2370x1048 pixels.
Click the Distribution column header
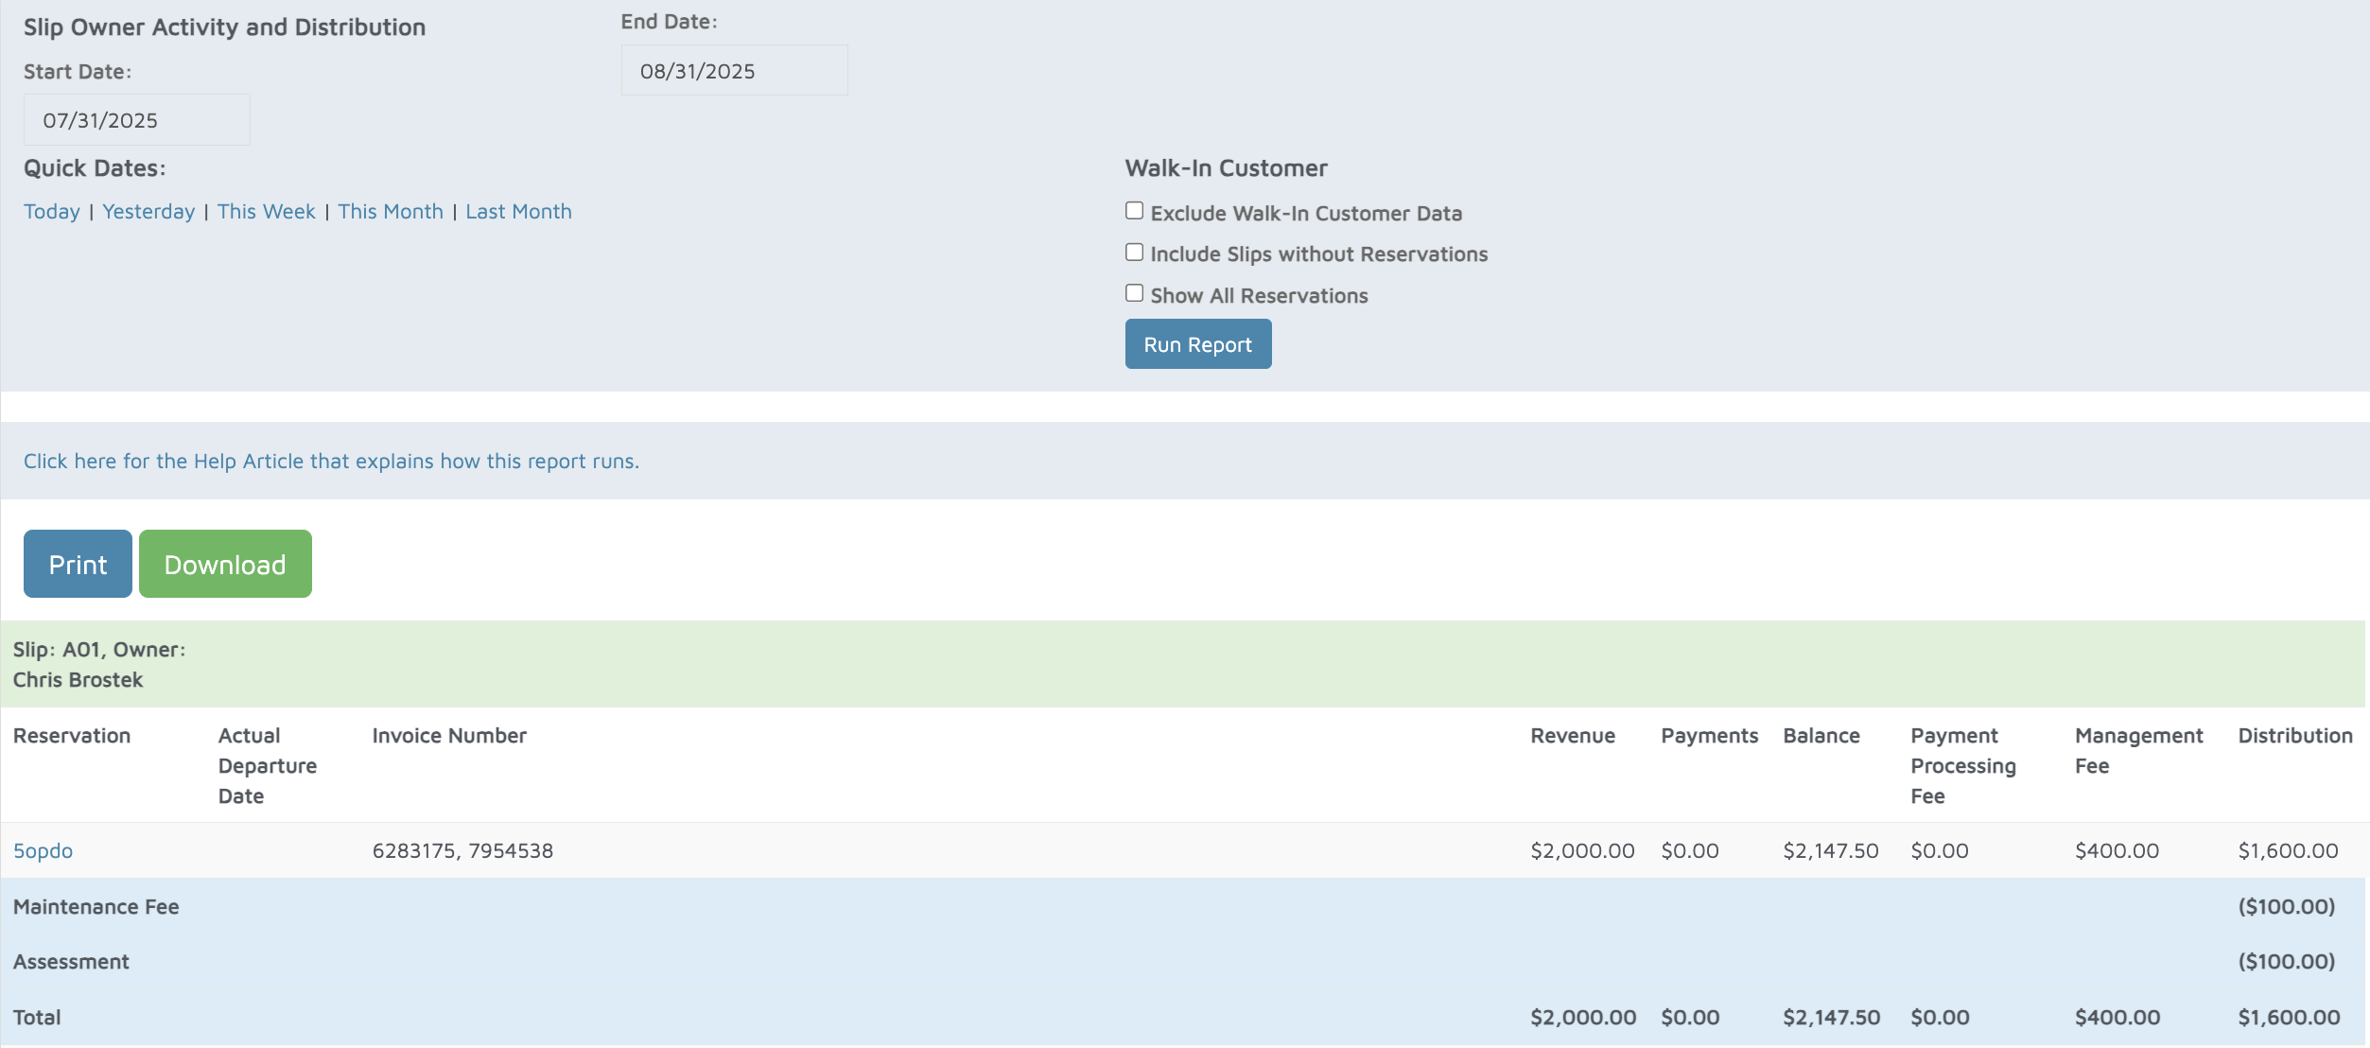pos(2294,736)
